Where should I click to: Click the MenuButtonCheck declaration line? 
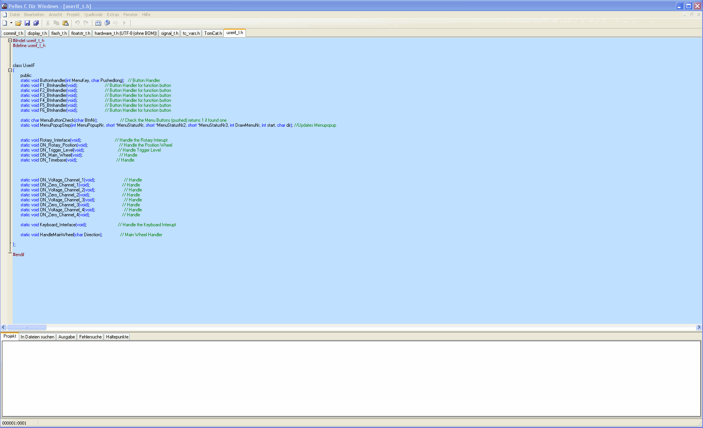click(59, 120)
